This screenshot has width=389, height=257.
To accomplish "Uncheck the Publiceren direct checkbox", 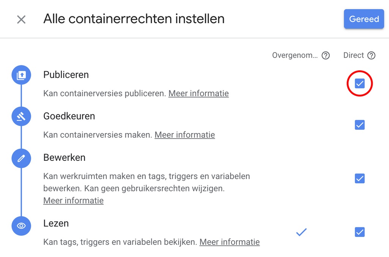I will pyautogui.click(x=360, y=84).
